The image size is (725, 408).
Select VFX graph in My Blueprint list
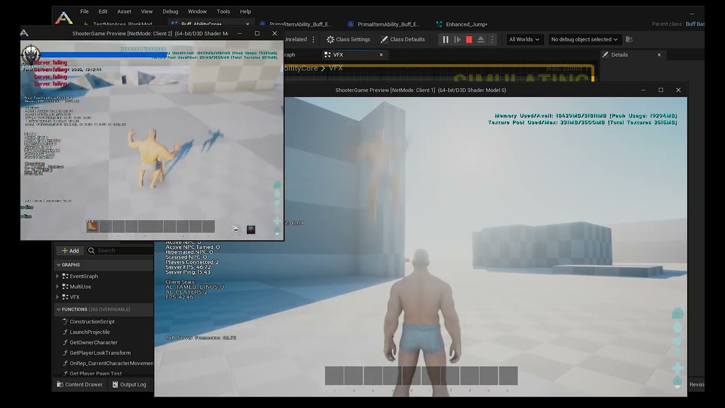[74, 297]
